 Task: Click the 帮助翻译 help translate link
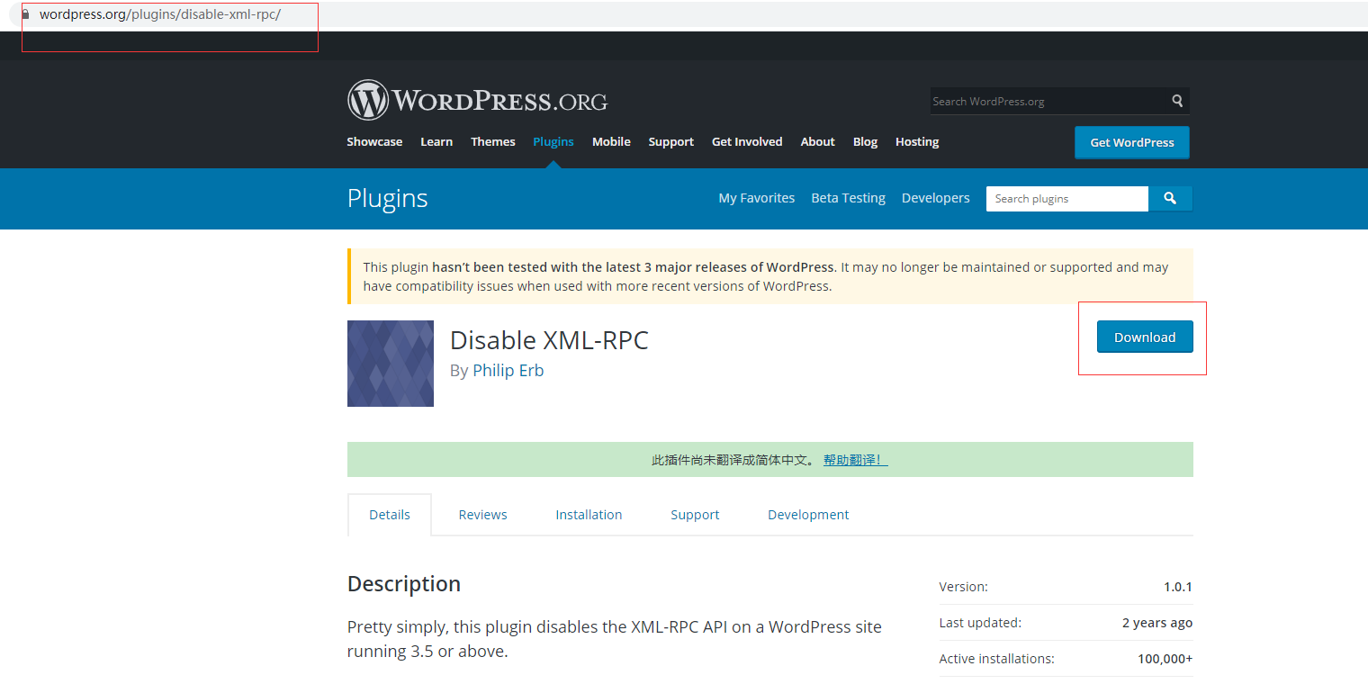pos(855,460)
